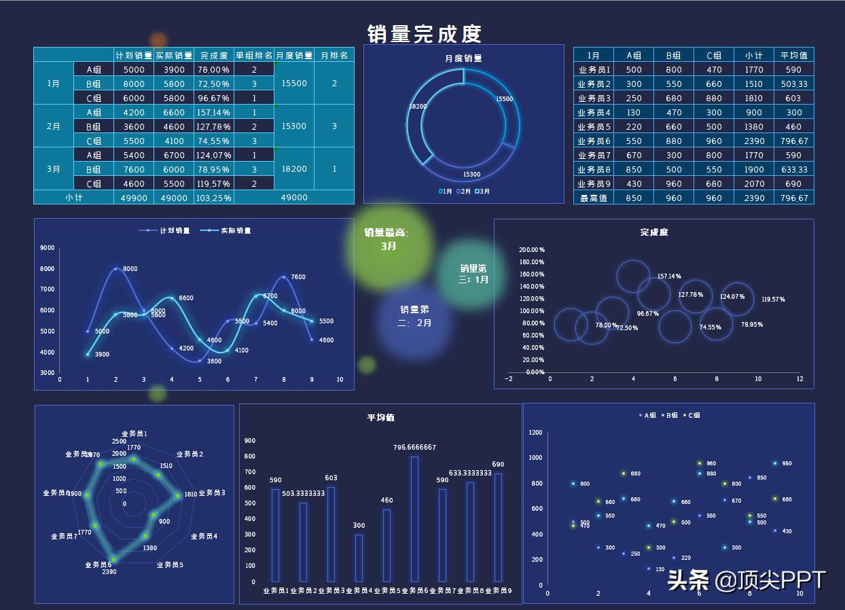845x610 pixels.
Task: Select the 完成度 chart title
Action: pyautogui.click(x=653, y=232)
